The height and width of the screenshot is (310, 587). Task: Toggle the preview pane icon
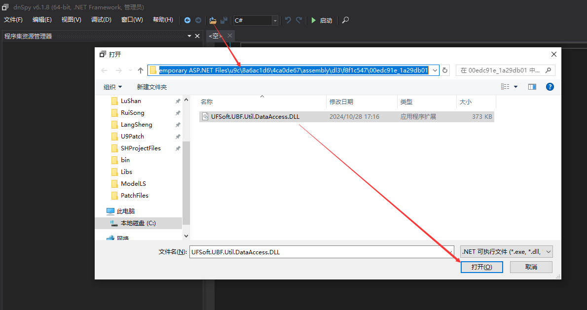click(x=532, y=87)
